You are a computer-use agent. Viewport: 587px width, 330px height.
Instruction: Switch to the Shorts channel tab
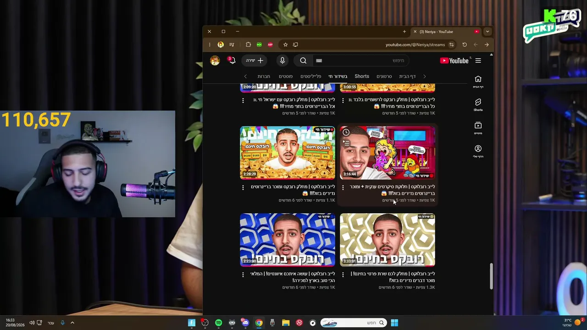362,76
